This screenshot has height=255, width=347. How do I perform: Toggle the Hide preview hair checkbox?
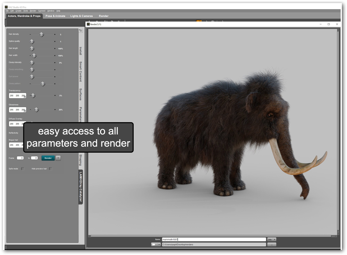(50, 169)
